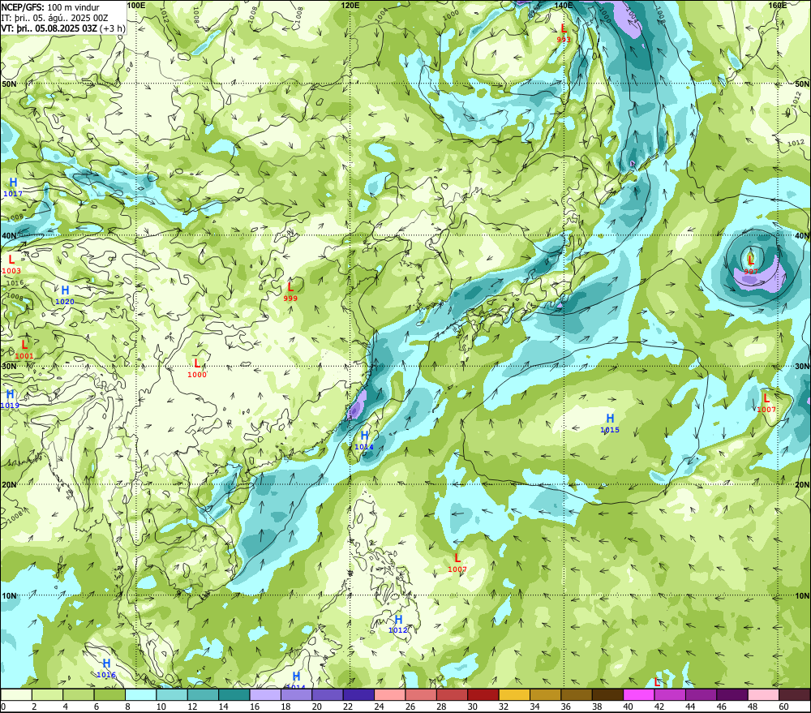Select the H 1020 high pressure marker
This screenshot has width=811, height=713.
point(65,295)
